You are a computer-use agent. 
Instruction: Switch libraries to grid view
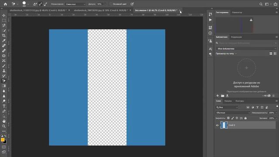point(271,54)
